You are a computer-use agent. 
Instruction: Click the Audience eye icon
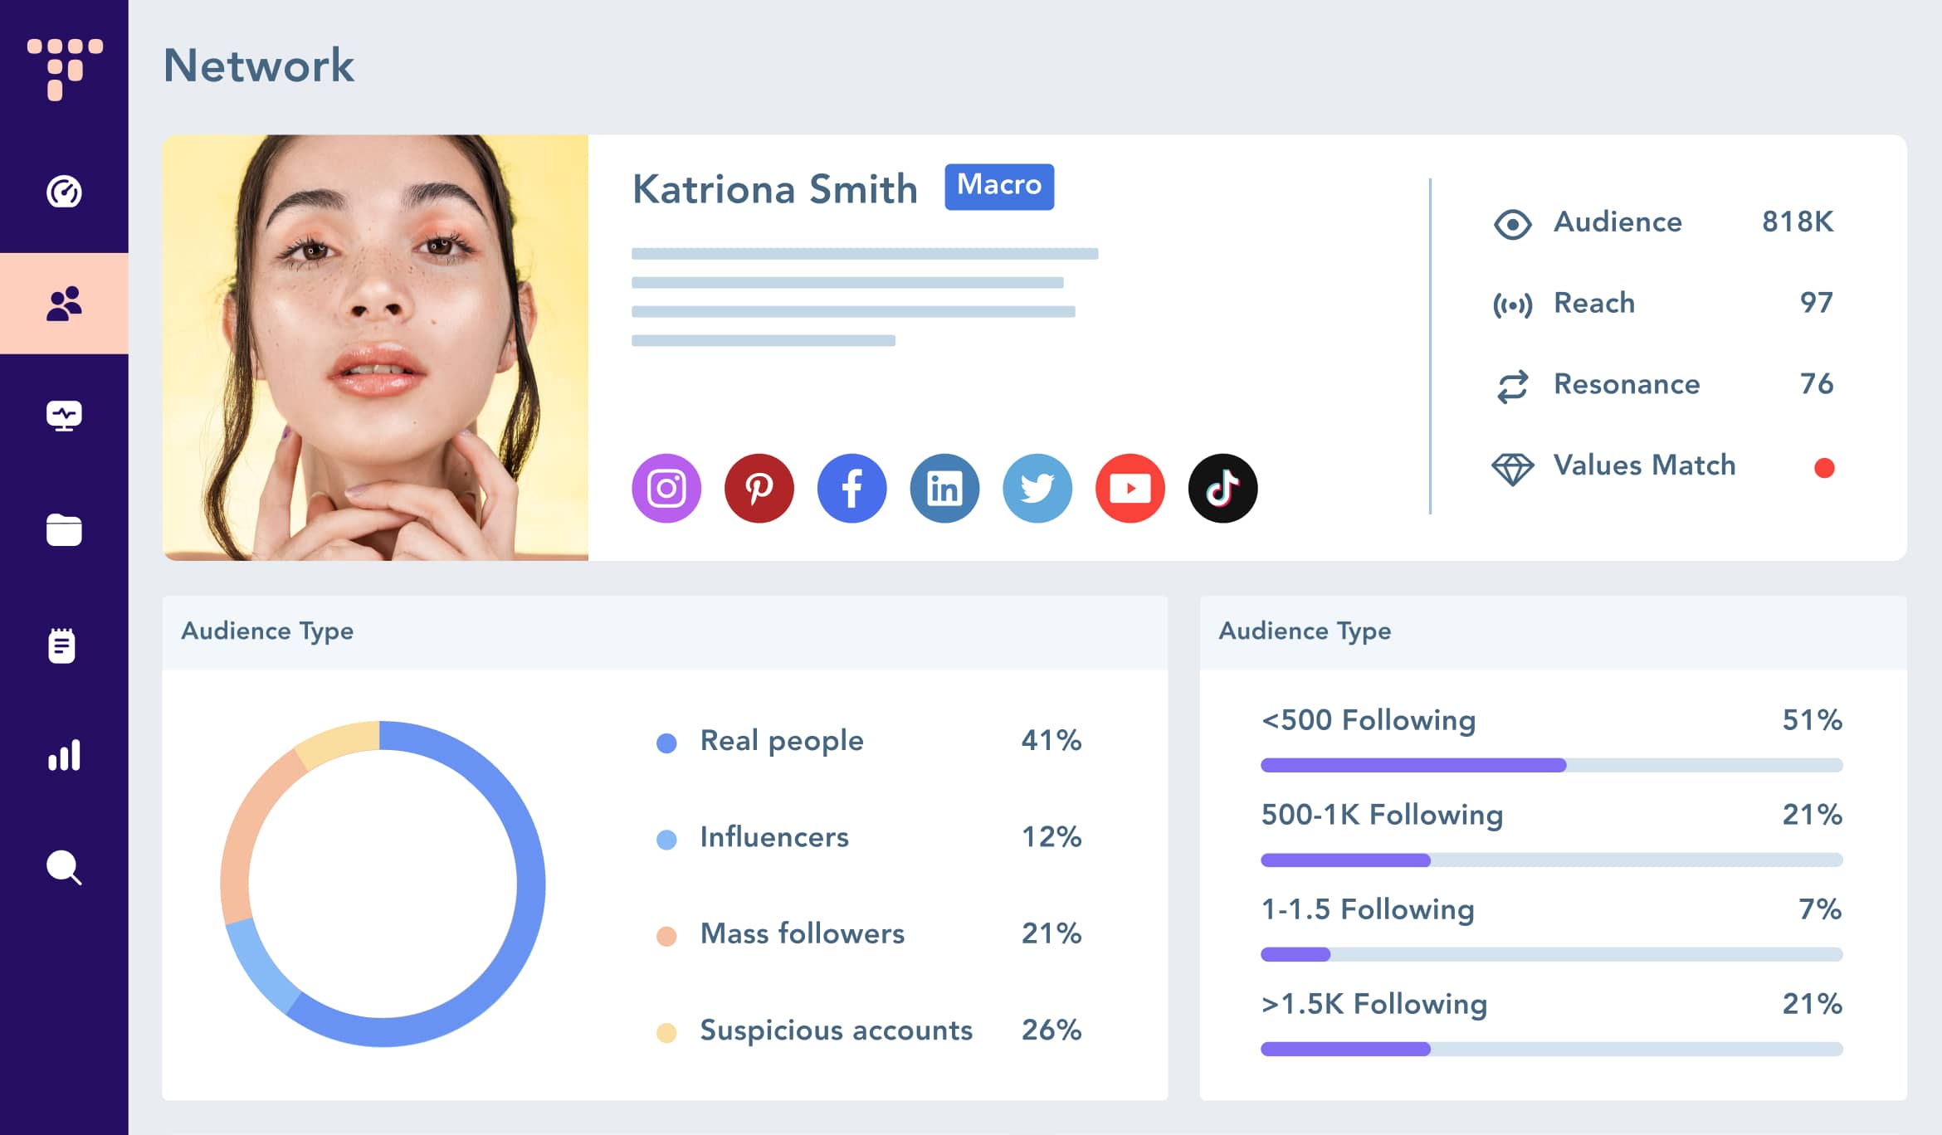pos(1512,224)
